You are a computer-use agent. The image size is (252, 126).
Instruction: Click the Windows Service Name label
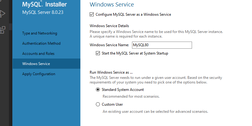109,45
